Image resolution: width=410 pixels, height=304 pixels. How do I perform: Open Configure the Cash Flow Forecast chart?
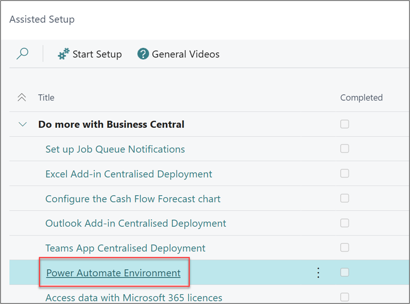(133, 198)
